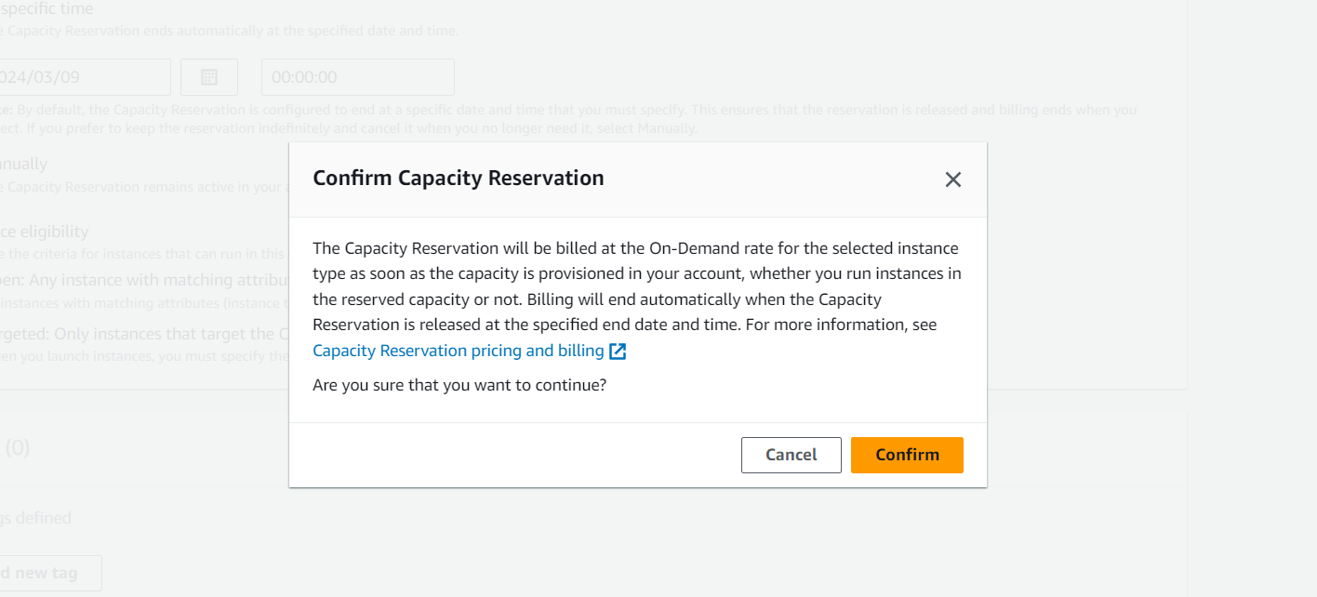
Task: Click the Confirm button
Action: pyautogui.click(x=907, y=455)
